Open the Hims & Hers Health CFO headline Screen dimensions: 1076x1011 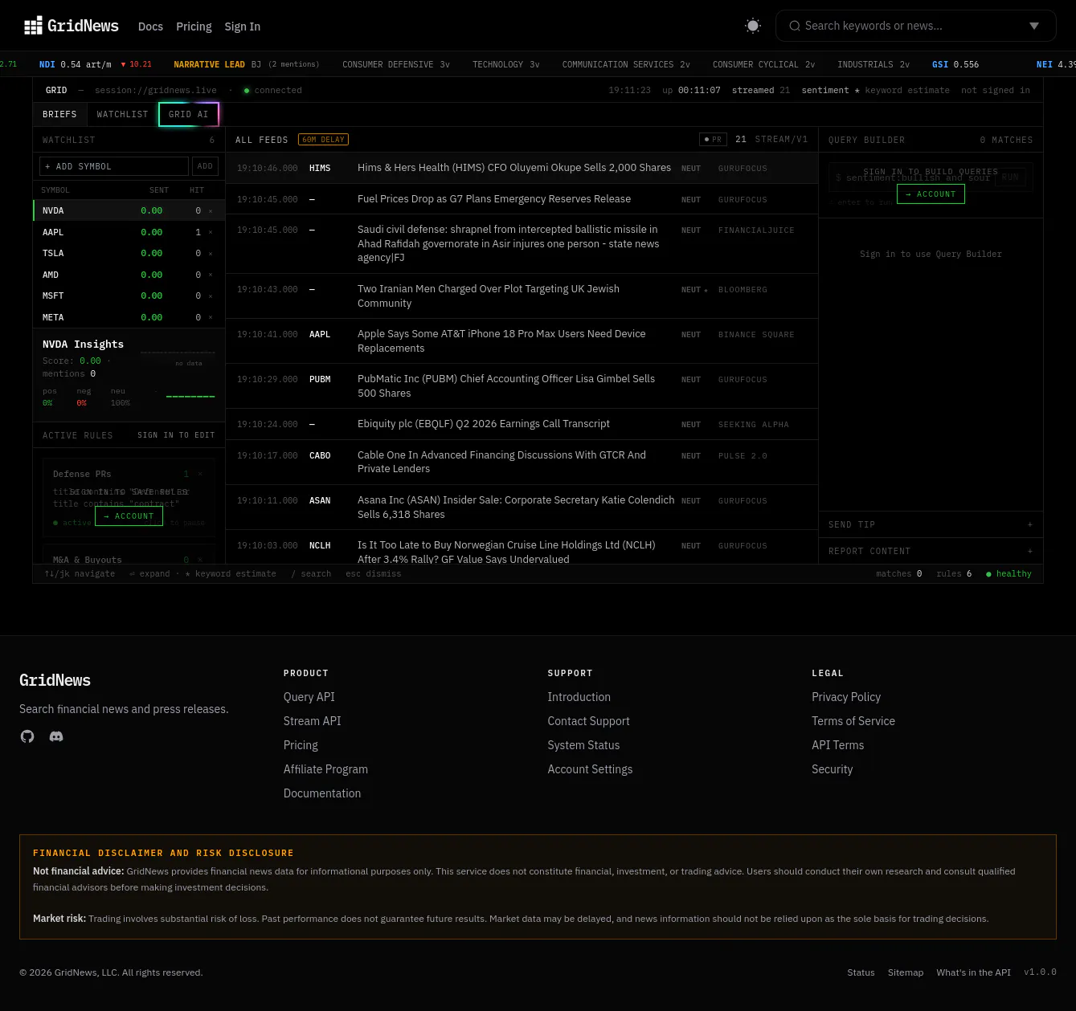coord(514,168)
